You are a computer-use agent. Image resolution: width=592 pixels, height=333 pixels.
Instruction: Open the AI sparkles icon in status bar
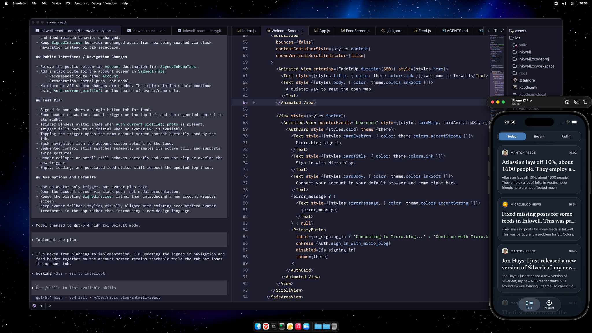click(41, 306)
